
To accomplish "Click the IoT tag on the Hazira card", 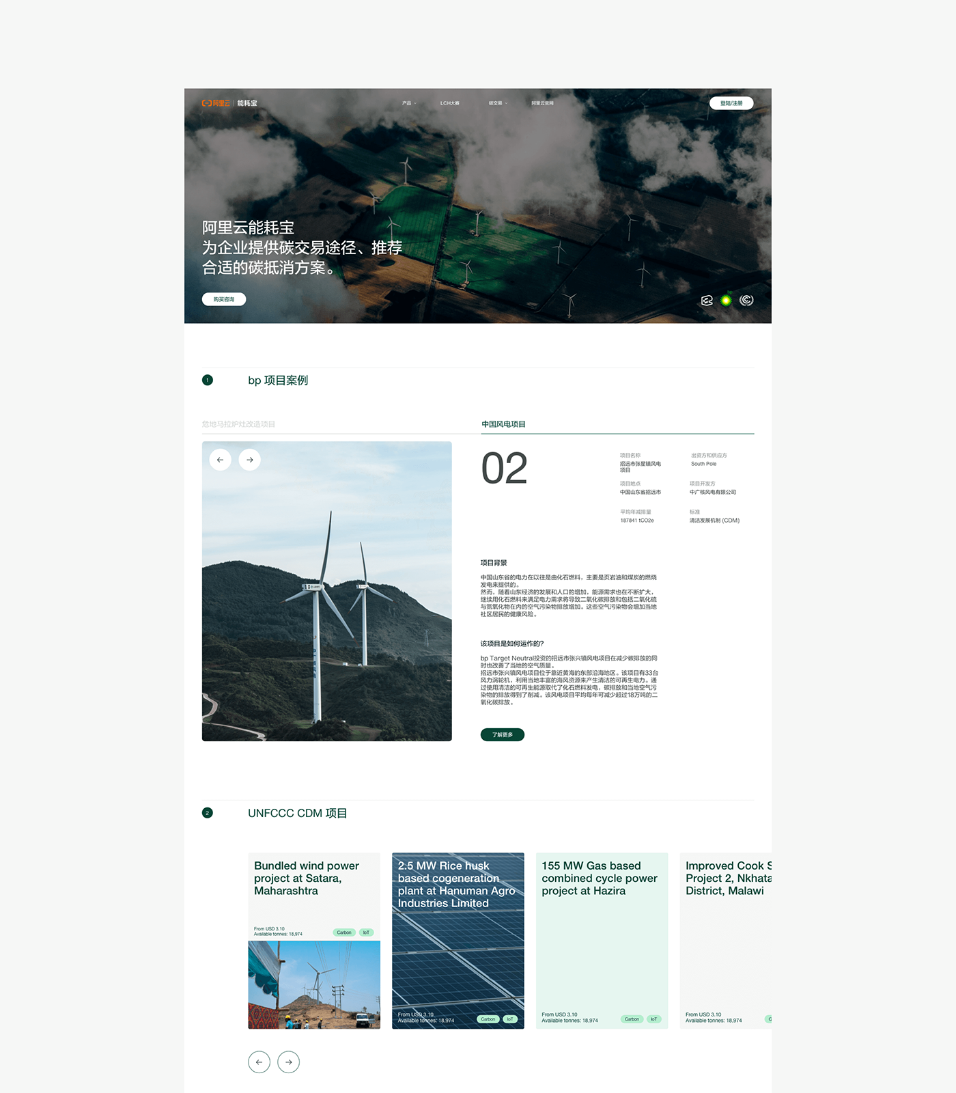I will [x=654, y=1019].
